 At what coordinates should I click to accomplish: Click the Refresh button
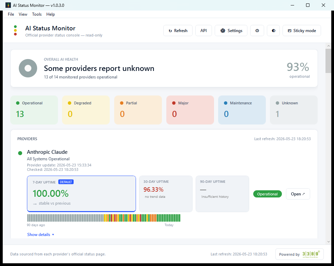tap(178, 31)
